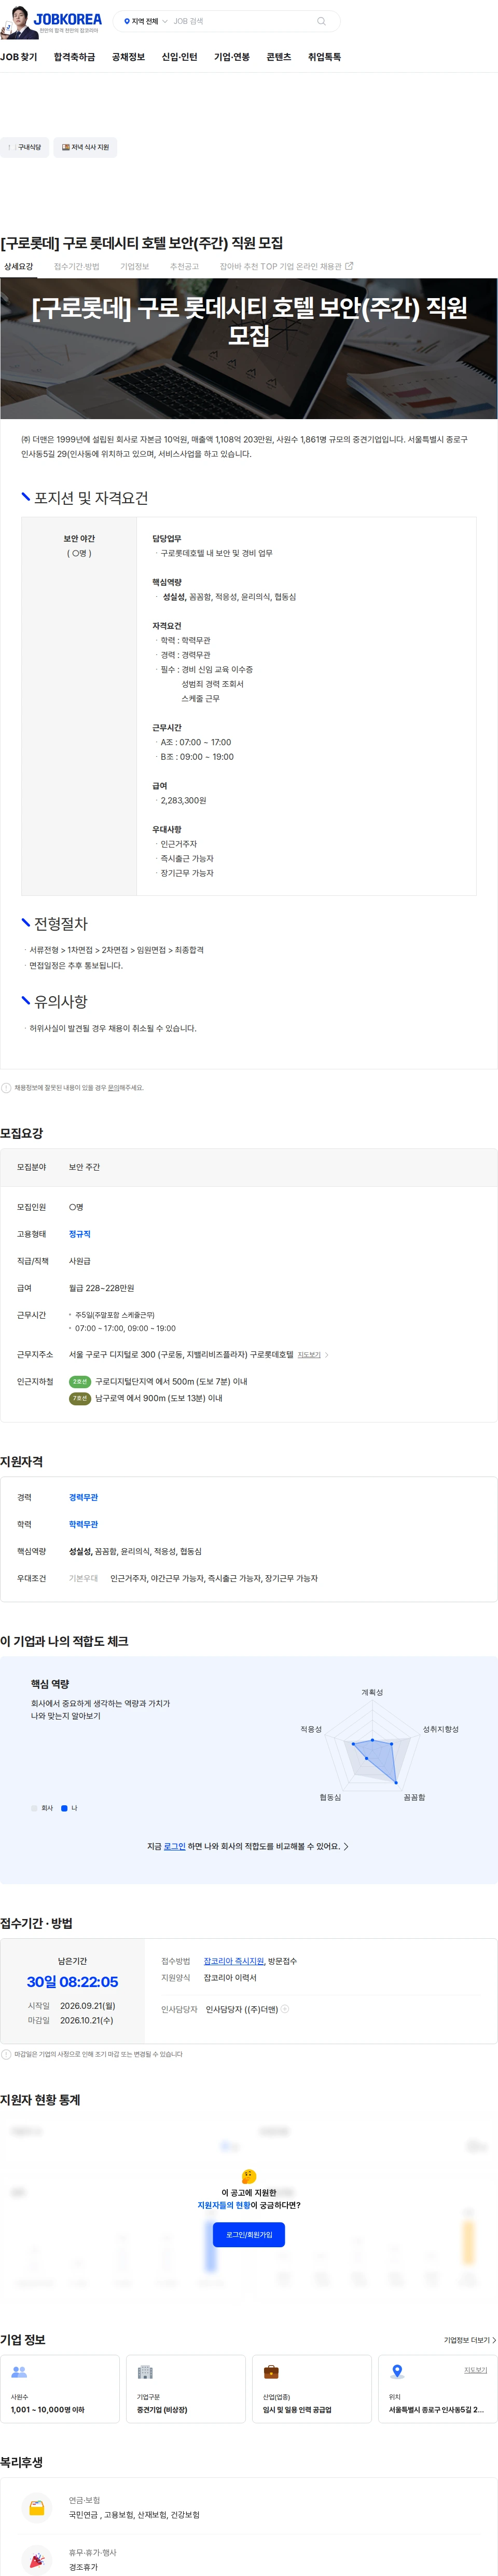Open the 기업정보 더보기 link
Screen dimensions: 498x2576
tap(470, 2341)
